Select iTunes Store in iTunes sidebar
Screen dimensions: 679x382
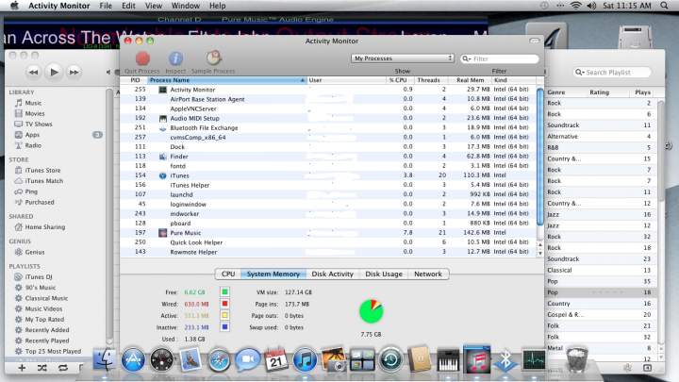click(x=42, y=170)
